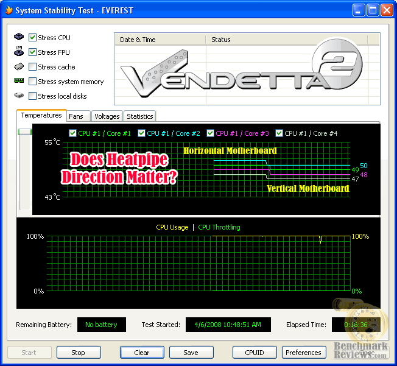397x366 pixels.
Task: Minimize the System Stability Test window
Action: pyautogui.click(x=359, y=10)
